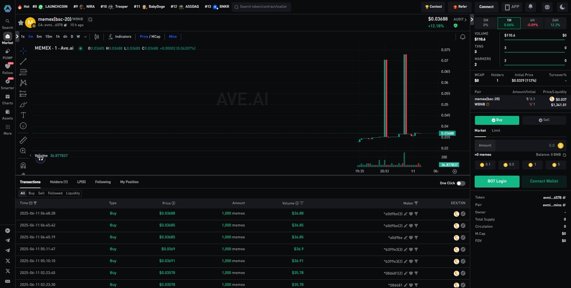This screenshot has height=288, width=571.
Task: Open the LAUNCHCOIN hot token
Action: [x=54, y=7]
